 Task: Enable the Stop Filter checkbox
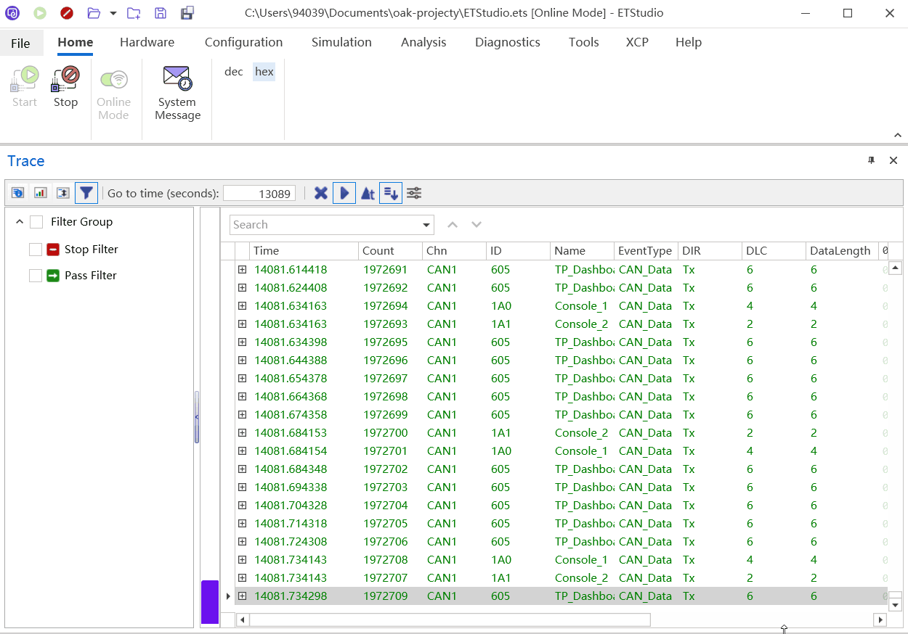pos(36,250)
